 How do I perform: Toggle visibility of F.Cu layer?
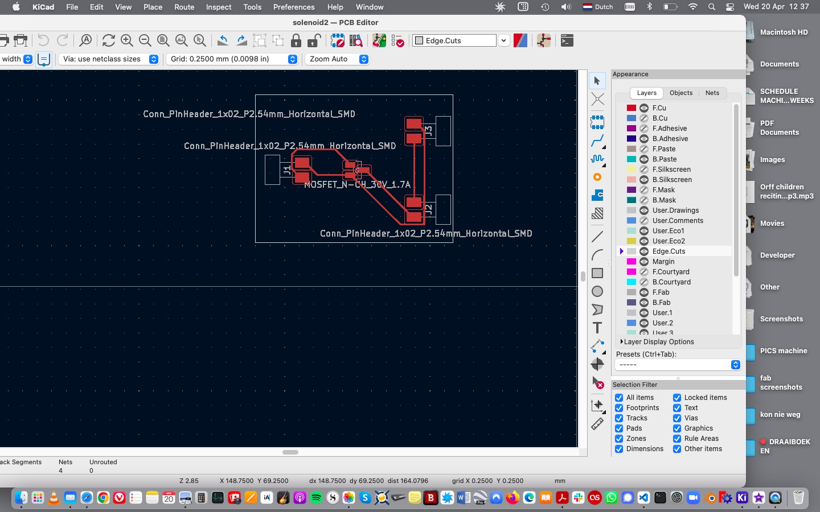point(644,108)
